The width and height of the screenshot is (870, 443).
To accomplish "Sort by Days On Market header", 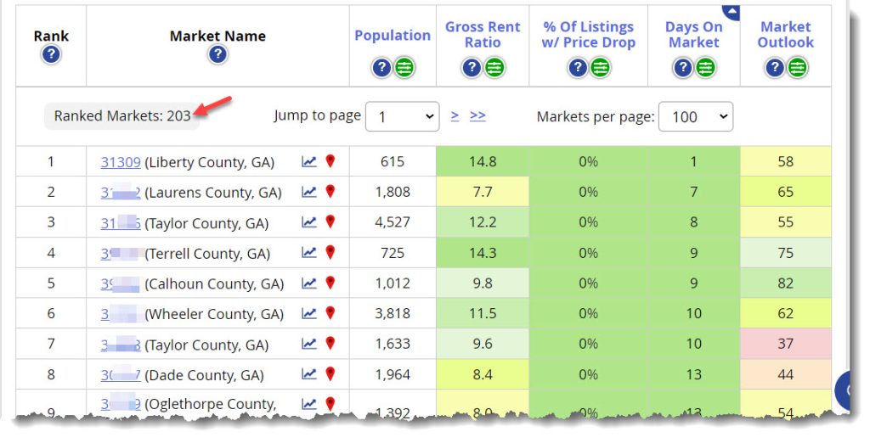I will pos(693,35).
